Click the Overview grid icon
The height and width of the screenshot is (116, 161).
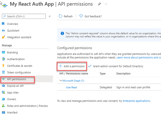coord(3,24)
